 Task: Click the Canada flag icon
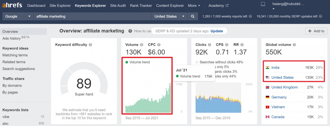point(268,117)
